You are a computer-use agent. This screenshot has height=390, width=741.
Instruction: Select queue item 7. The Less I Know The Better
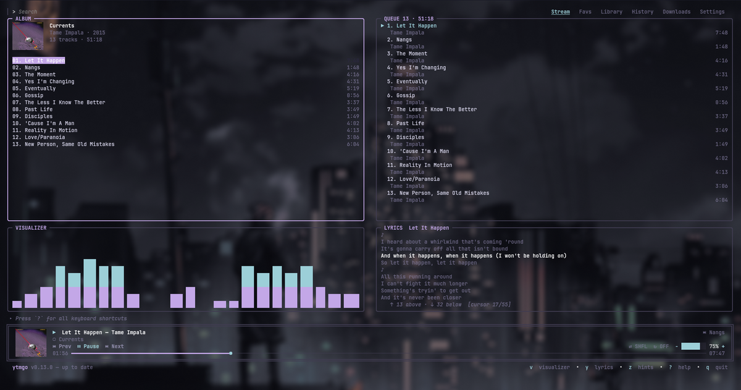coord(554,112)
